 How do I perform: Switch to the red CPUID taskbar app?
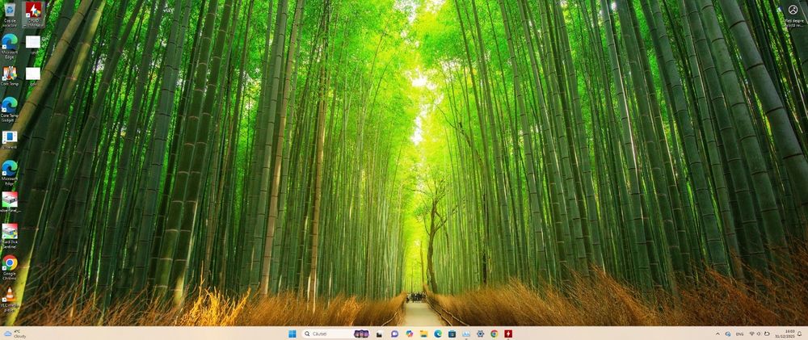[508, 334]
